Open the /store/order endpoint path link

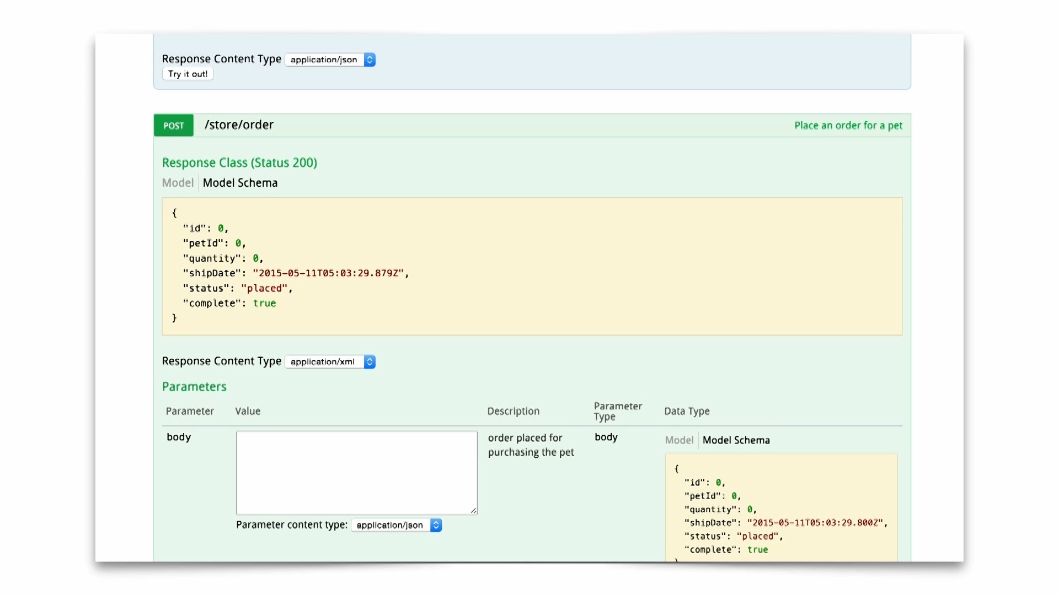point(239,125)
